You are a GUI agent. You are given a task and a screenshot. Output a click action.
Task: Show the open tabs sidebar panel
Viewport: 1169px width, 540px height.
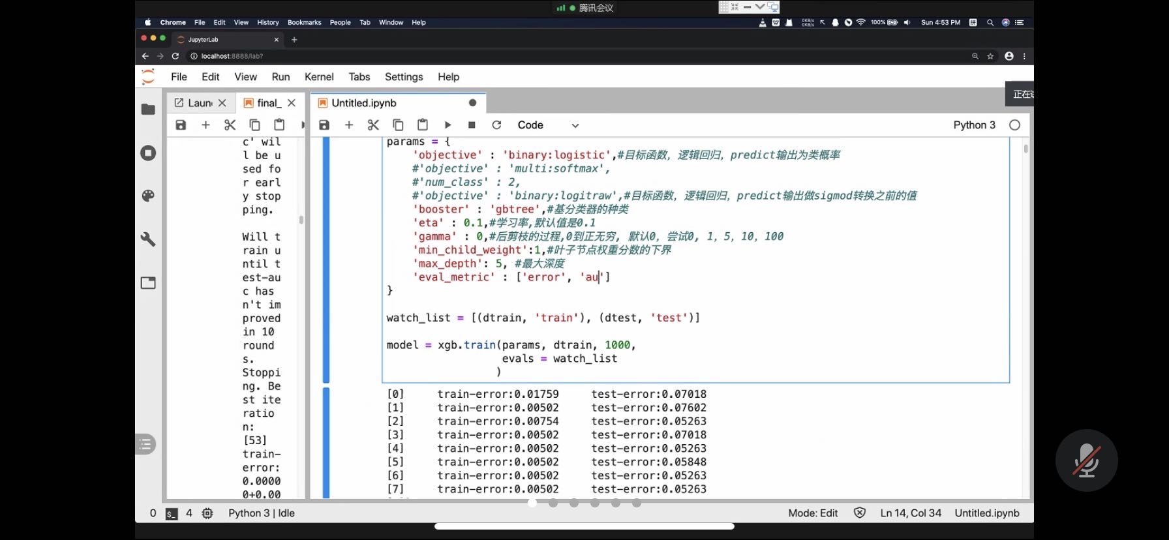(x=149, y=283)
